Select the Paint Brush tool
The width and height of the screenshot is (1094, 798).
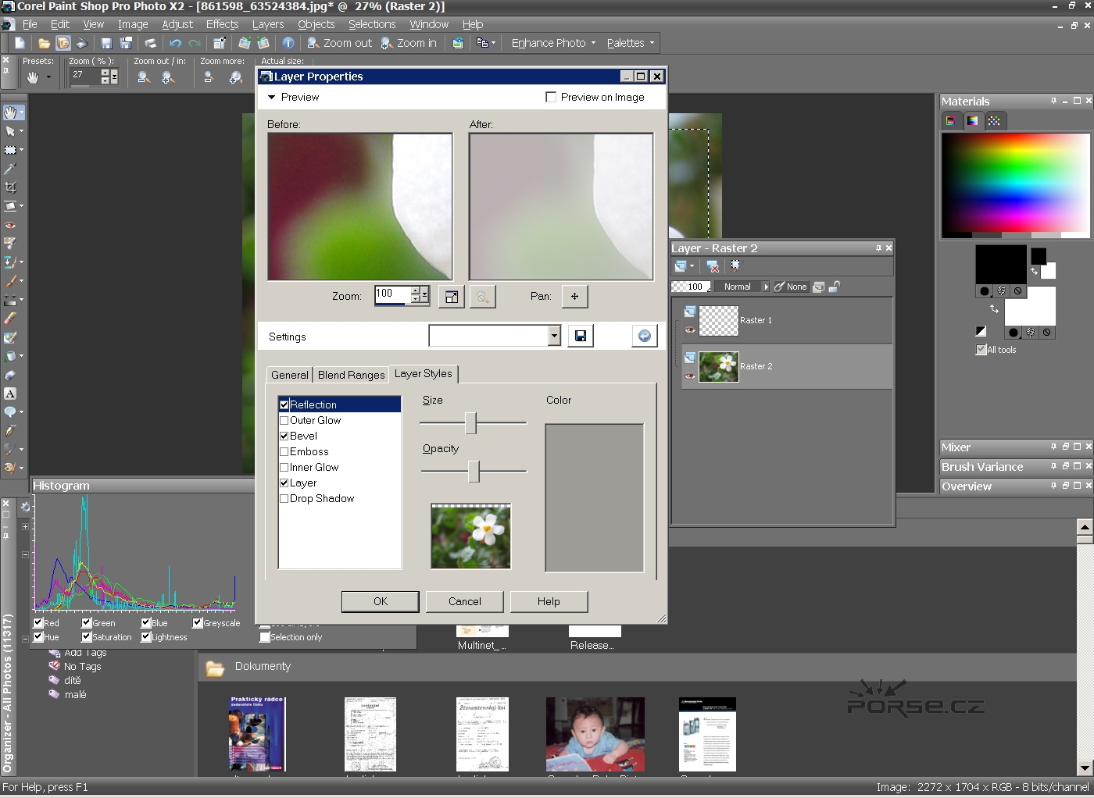pyautogui.click(x=10, y=281)
